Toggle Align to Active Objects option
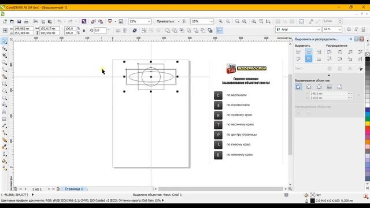370x208 pixels. [x=298, y=87]
